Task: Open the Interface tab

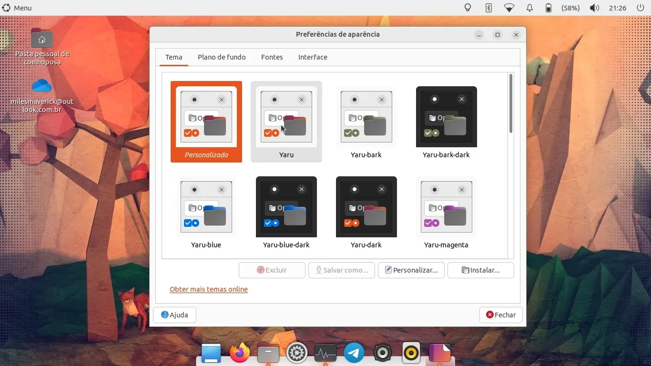Action: click(313, 57)
